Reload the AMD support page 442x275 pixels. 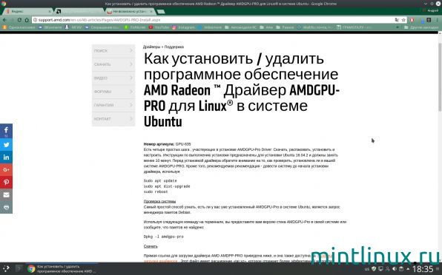(19, 20)
